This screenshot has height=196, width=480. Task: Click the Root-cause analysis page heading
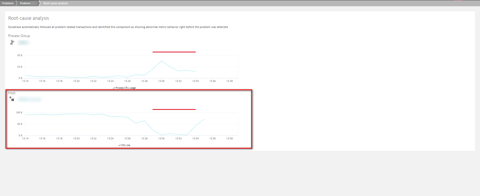[28, 18]
